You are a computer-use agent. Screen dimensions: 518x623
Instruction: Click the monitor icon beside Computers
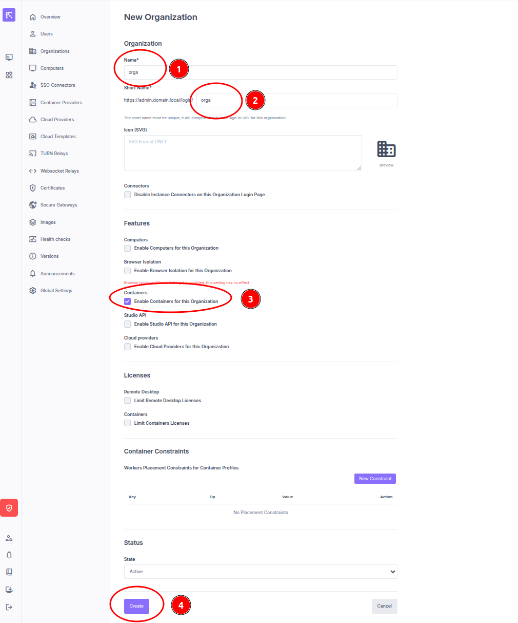[x=33, y=68]
